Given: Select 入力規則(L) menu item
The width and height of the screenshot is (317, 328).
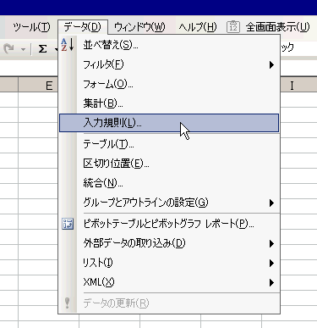Looking at the screenshot, I should point(169,123).
